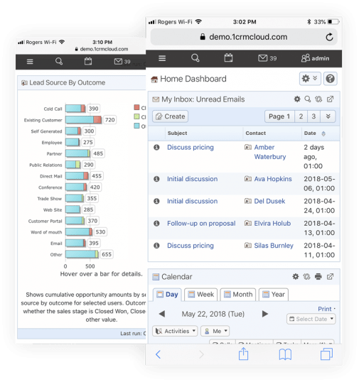Viewport: 359px width, 382px height.
Task: Open Unread Emails dashlet settings gear
Action: pyautogui.click(x=297, y=99)
